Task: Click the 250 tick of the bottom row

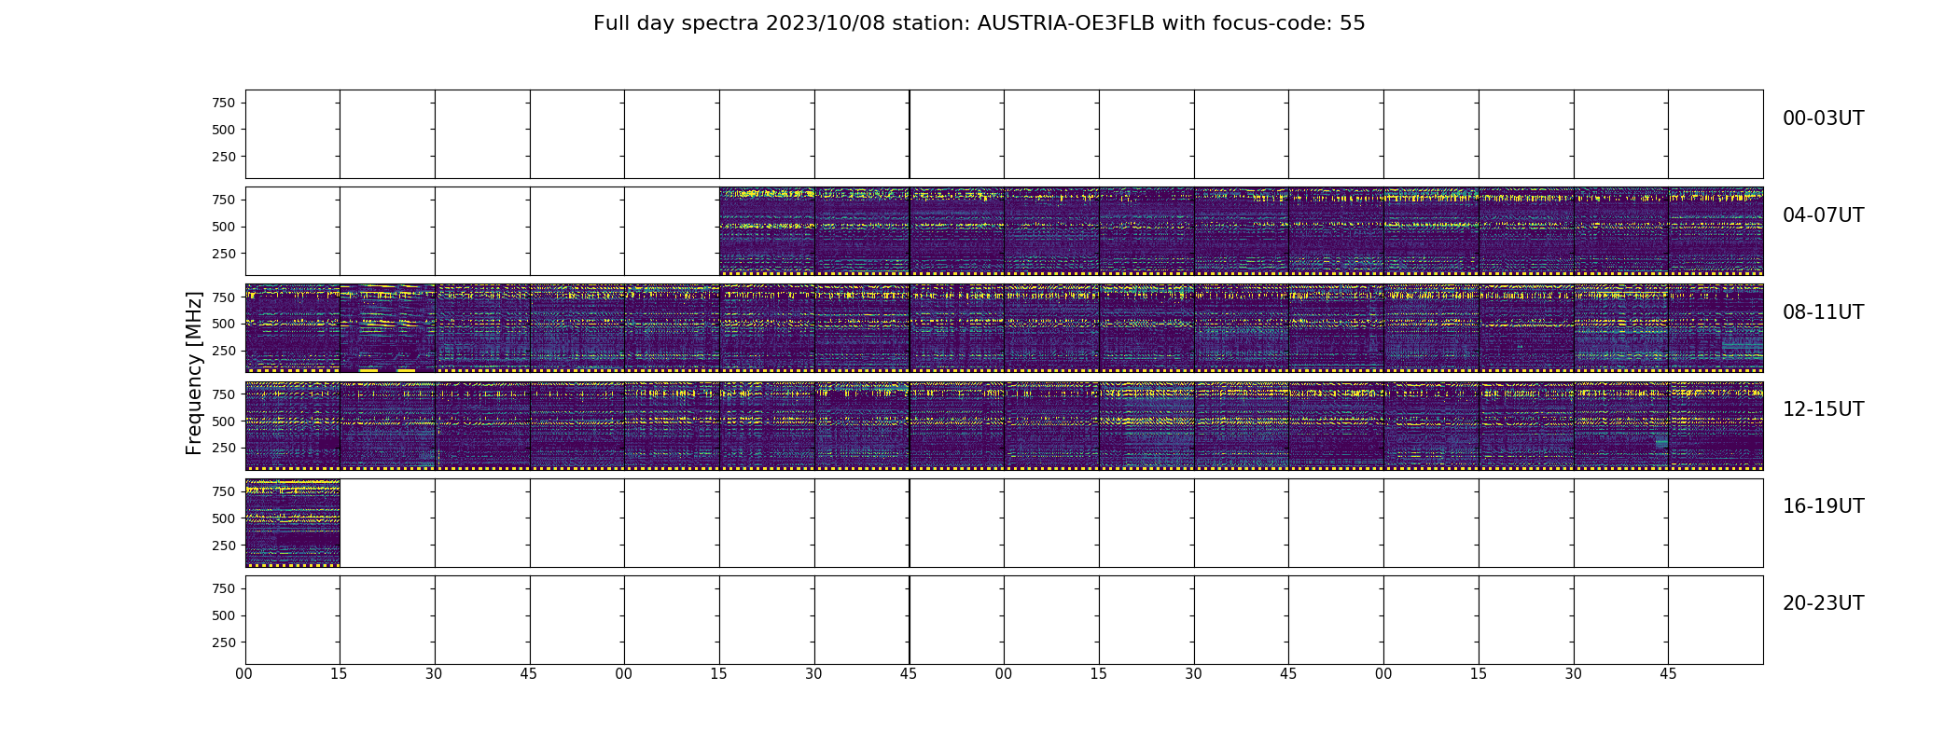Action: click(x=223, y=642)
